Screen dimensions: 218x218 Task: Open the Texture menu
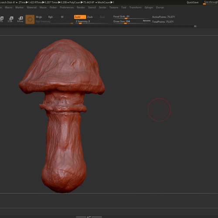[114, 7]
